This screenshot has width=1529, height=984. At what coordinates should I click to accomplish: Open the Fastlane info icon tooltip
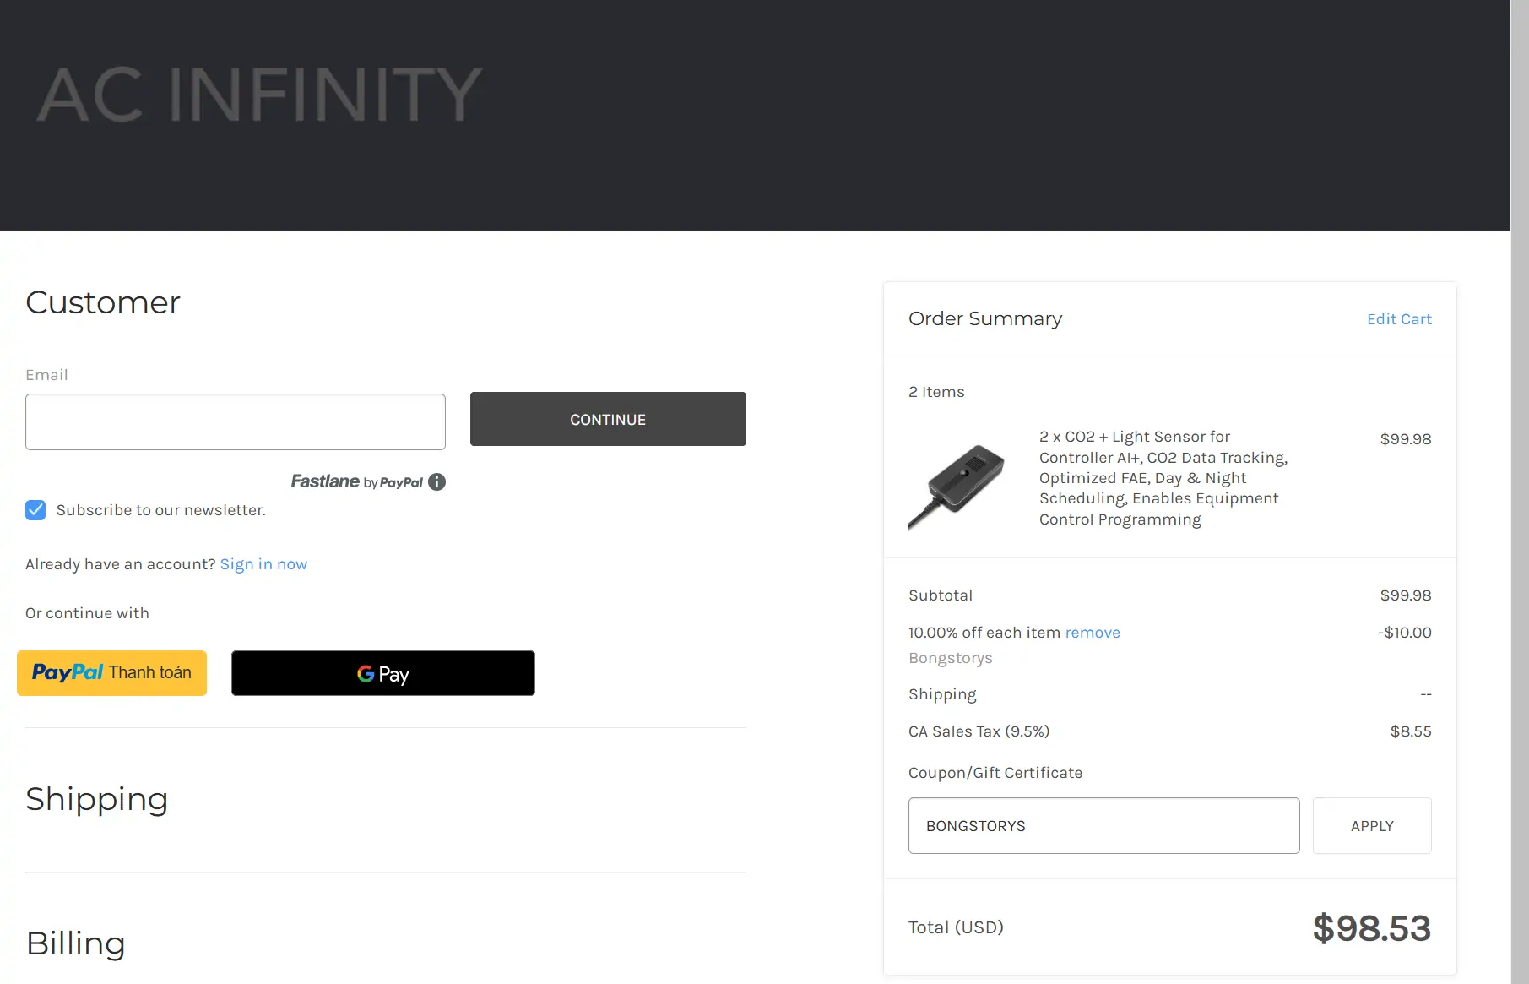[436, 481]
